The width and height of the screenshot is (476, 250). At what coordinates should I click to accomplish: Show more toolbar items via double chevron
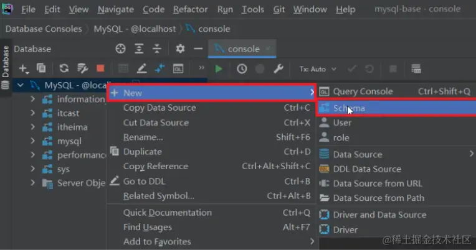[201, 68]
